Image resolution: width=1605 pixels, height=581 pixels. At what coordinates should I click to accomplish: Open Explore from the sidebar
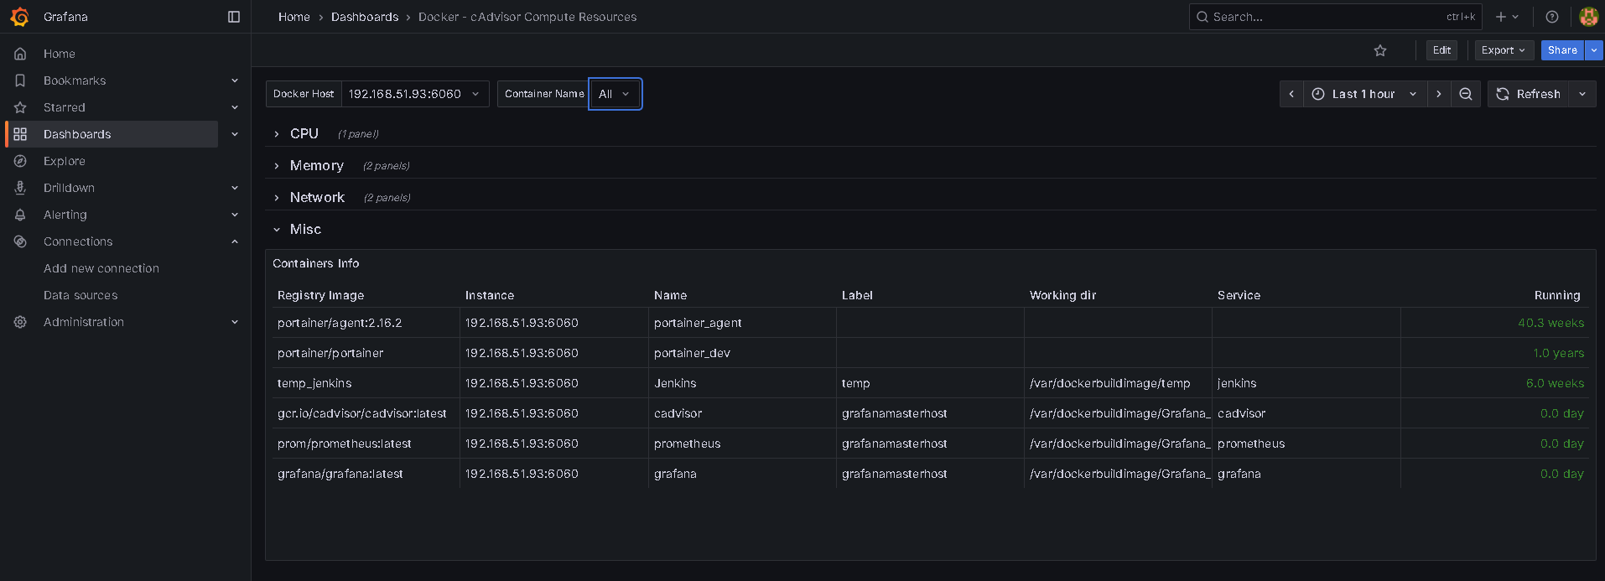pos(65,161)
